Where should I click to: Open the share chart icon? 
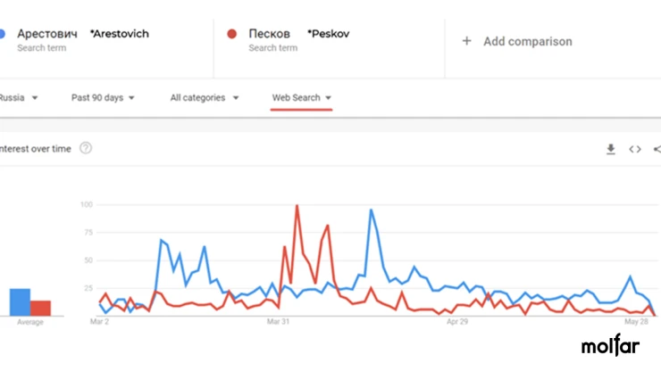(x=657, y=149)
